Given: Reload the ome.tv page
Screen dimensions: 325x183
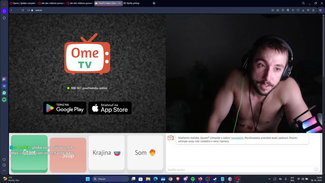Looking at the screenshot, I should click(23, 10).
